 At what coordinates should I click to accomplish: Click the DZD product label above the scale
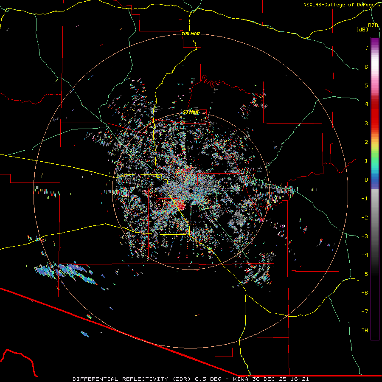tap(373, 25)
